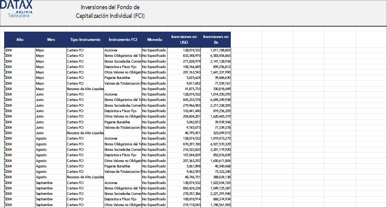Select USD cell showing 103,441,440
The image size is (387, 208).
click(x=184, y=111)
